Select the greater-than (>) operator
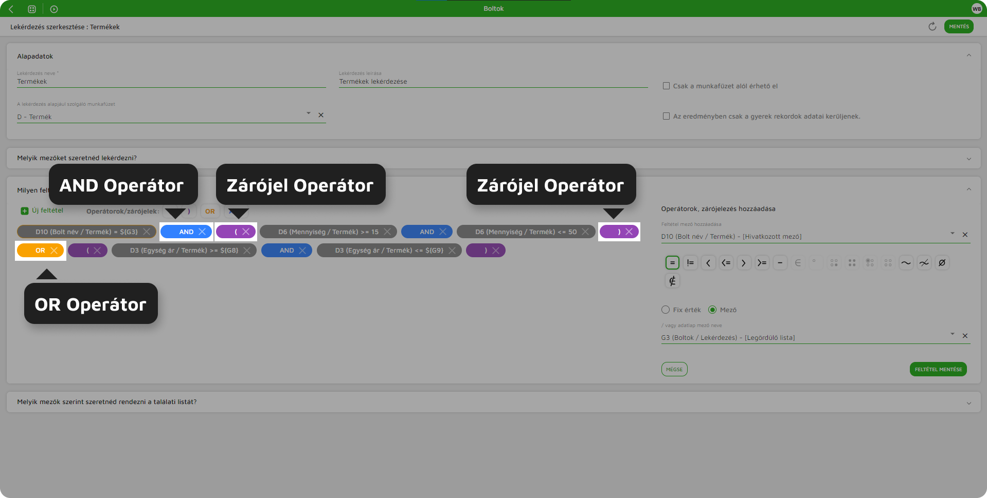Image resolution: width=987 pixels, height=498 pixels. click(744, 263)
